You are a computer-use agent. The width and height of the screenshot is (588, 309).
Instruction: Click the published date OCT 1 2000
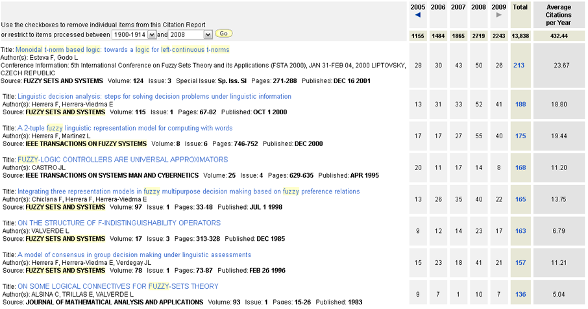coord(270,112)
